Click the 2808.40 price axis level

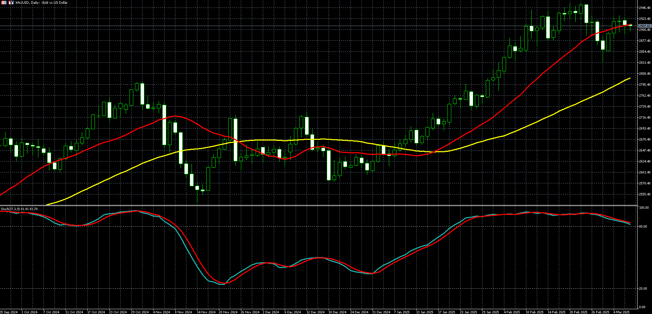[x=644, y=74]
